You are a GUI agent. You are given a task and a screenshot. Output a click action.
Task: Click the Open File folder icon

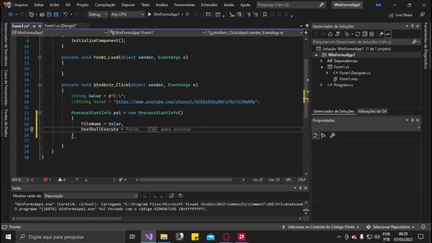[x=42, y=14]
